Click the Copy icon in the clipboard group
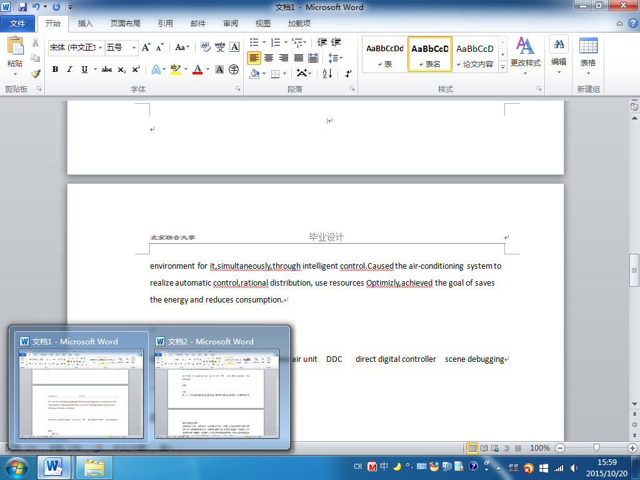This screenshot has width=640, height=480. [x=36, y=58]
